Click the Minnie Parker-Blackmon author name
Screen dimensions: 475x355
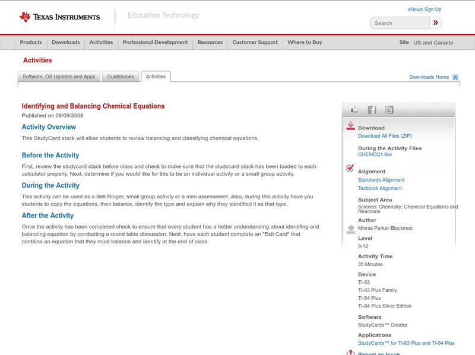click(x=385, y=228)
